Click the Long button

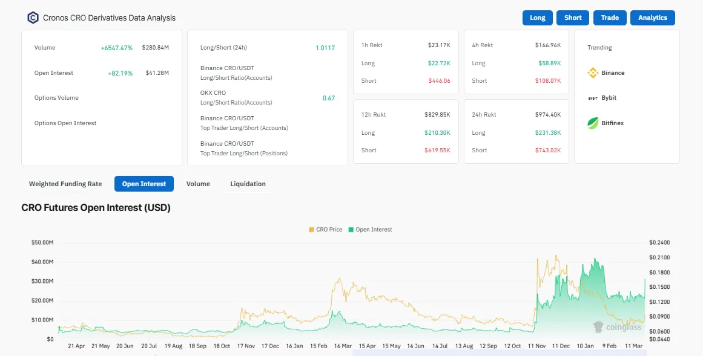pyautogui.click(x=537, y=18)
